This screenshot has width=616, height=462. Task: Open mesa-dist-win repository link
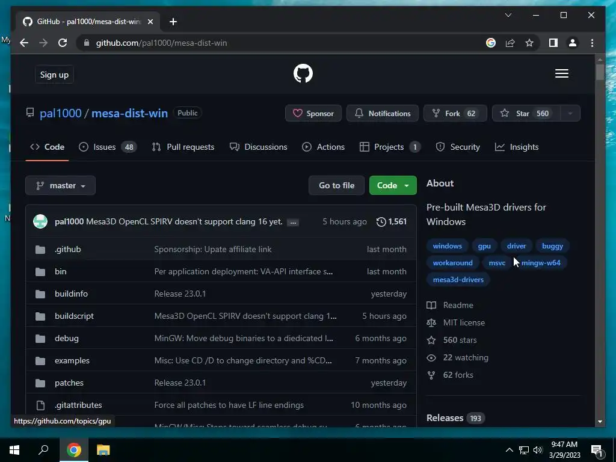(130, 114)
